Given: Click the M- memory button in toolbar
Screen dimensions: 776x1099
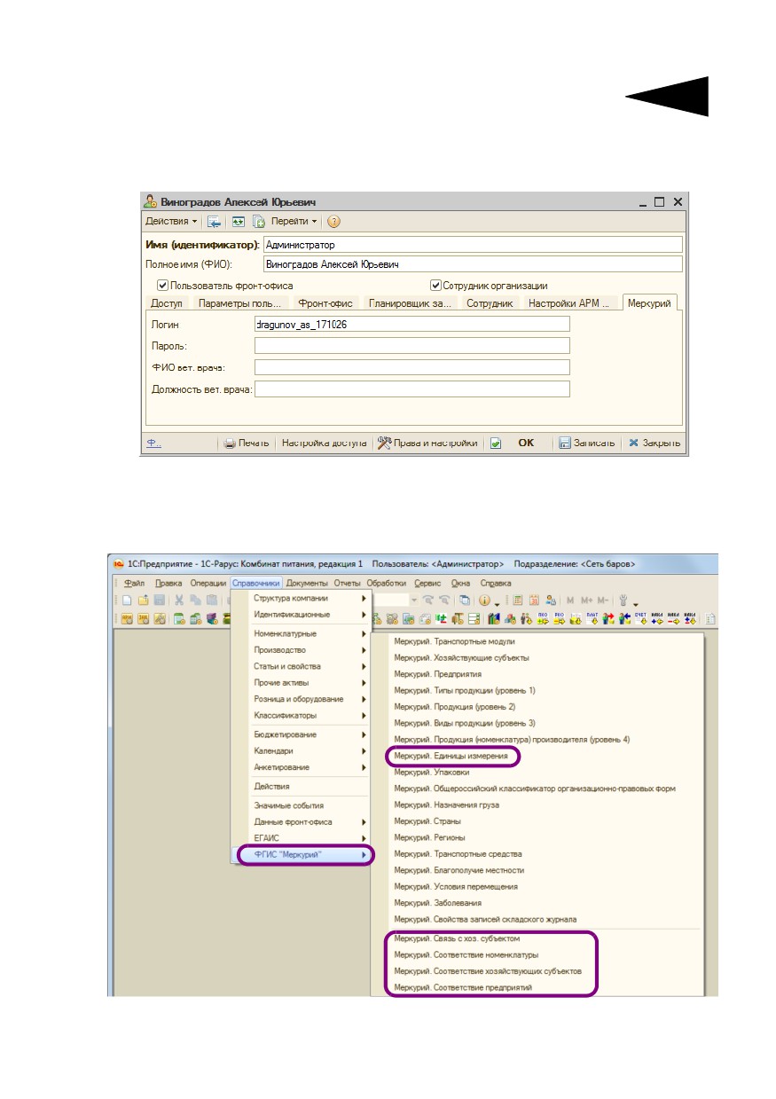Looking at the screenshot, I should (603, 601).
